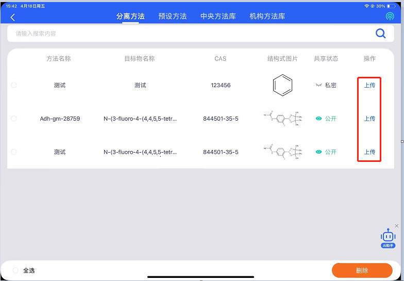The width and height of the screenshot is (404, 281).
Task: Open the 中央方法库 tab
Action: (218, 16)
